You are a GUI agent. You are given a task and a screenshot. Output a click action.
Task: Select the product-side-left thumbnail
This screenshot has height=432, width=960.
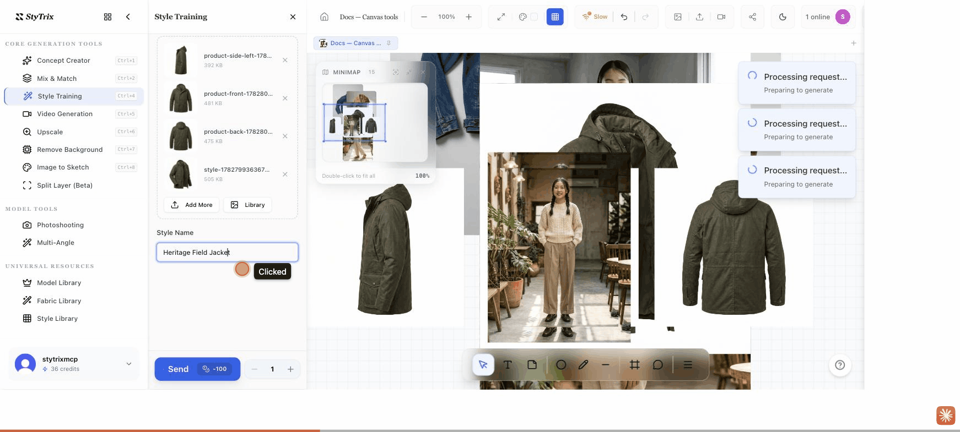[181, 60]
